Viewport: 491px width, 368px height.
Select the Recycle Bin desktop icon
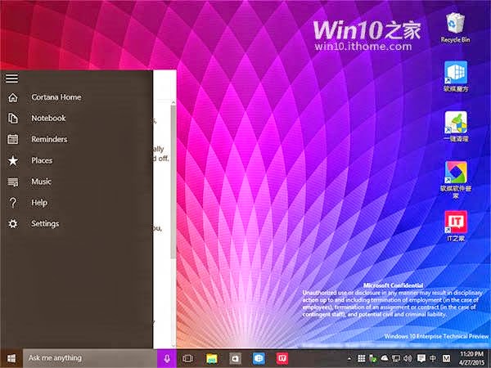tap(455, 28)
